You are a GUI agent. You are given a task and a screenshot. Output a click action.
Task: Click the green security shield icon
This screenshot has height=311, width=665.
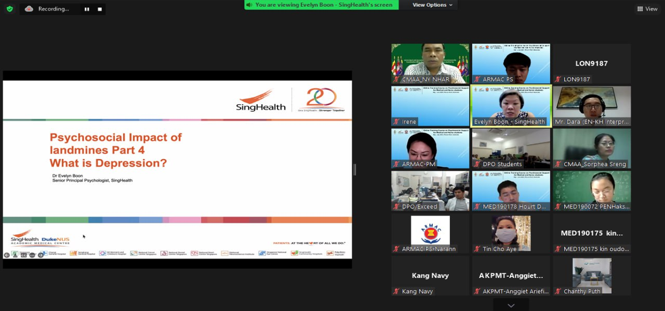(9, 9)
